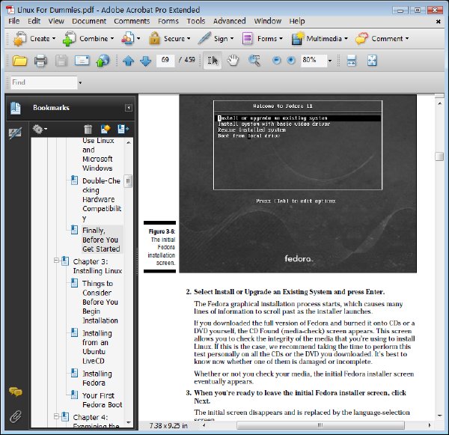Go to next page with down arrow
This screenshot has width=449, height=435.
coord(146,61)
